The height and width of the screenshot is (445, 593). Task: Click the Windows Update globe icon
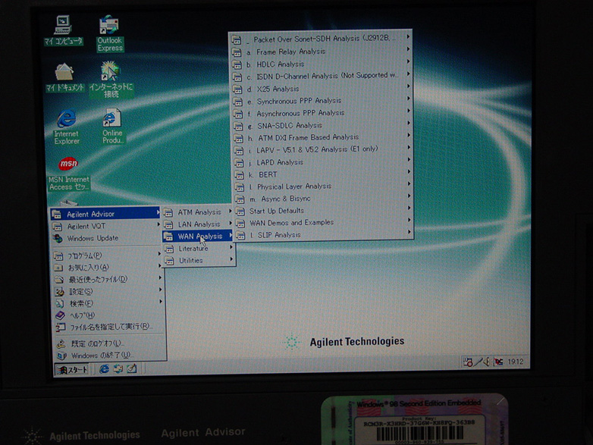pos(58,239)
